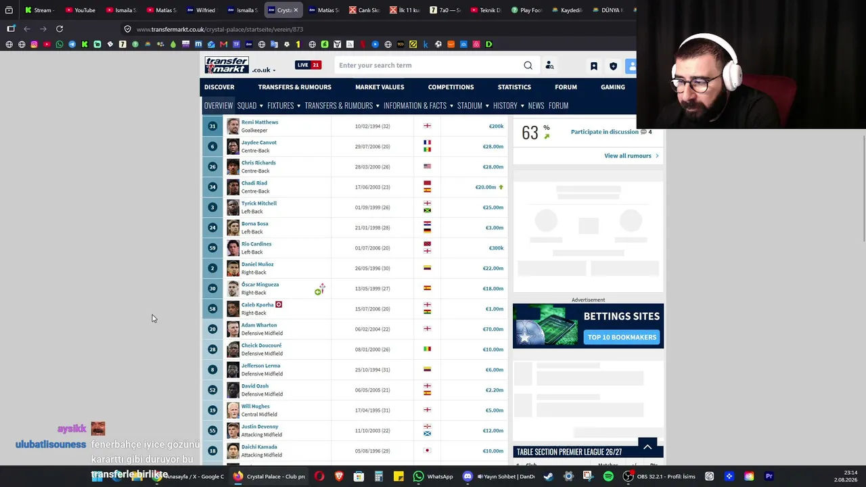Open the .co.uk domain selector dropdown
Screen dimensions: 866x487
[264, 70]
